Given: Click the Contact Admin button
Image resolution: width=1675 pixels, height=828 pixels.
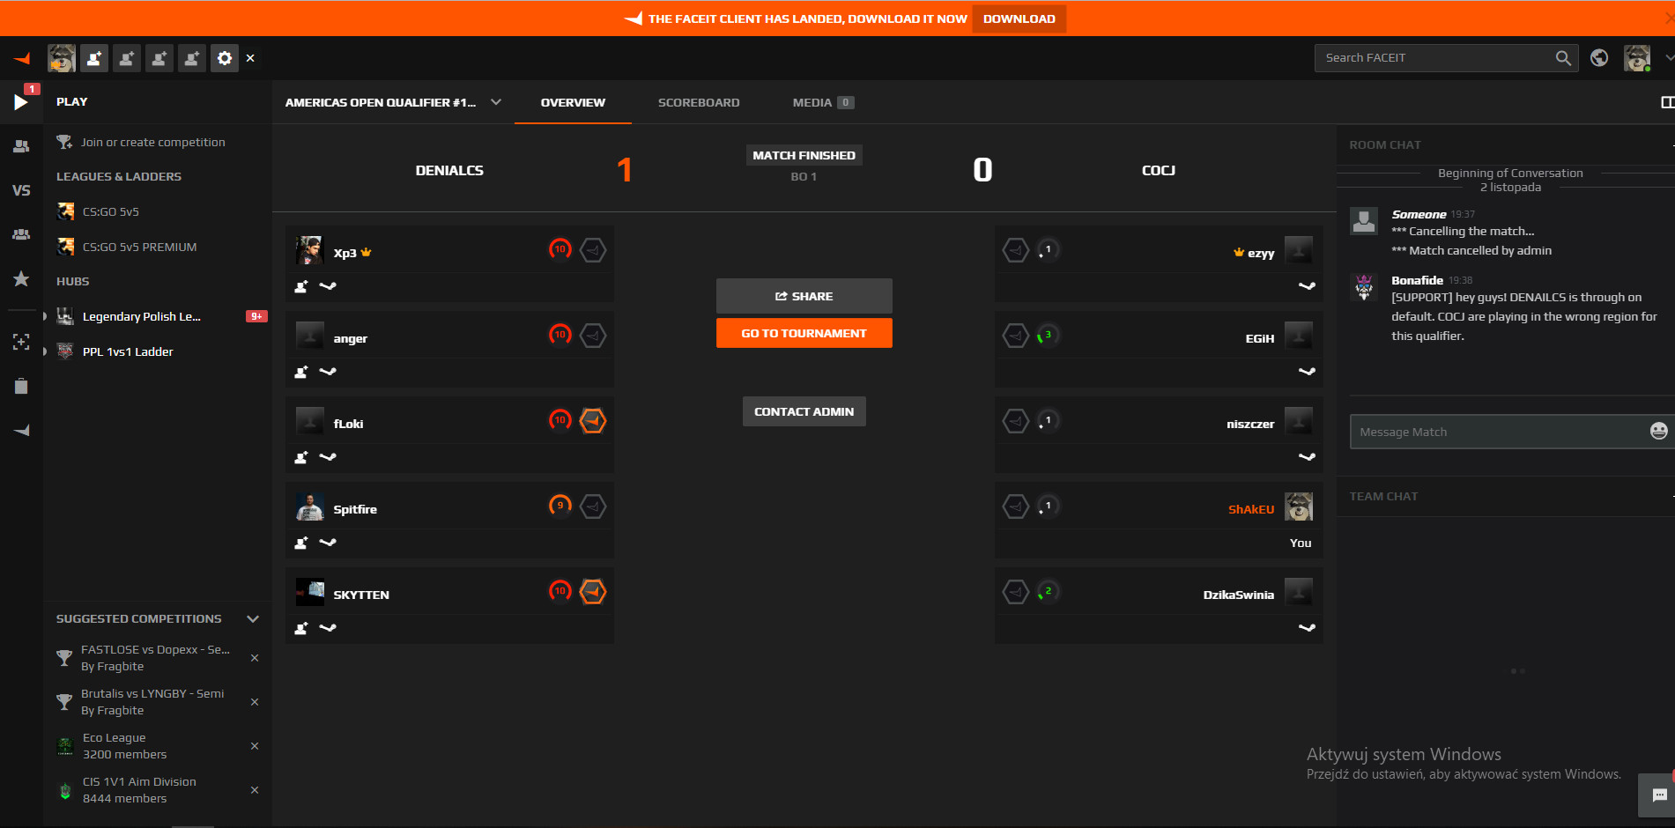Looking at the screenshot, I should click(804, 411).
